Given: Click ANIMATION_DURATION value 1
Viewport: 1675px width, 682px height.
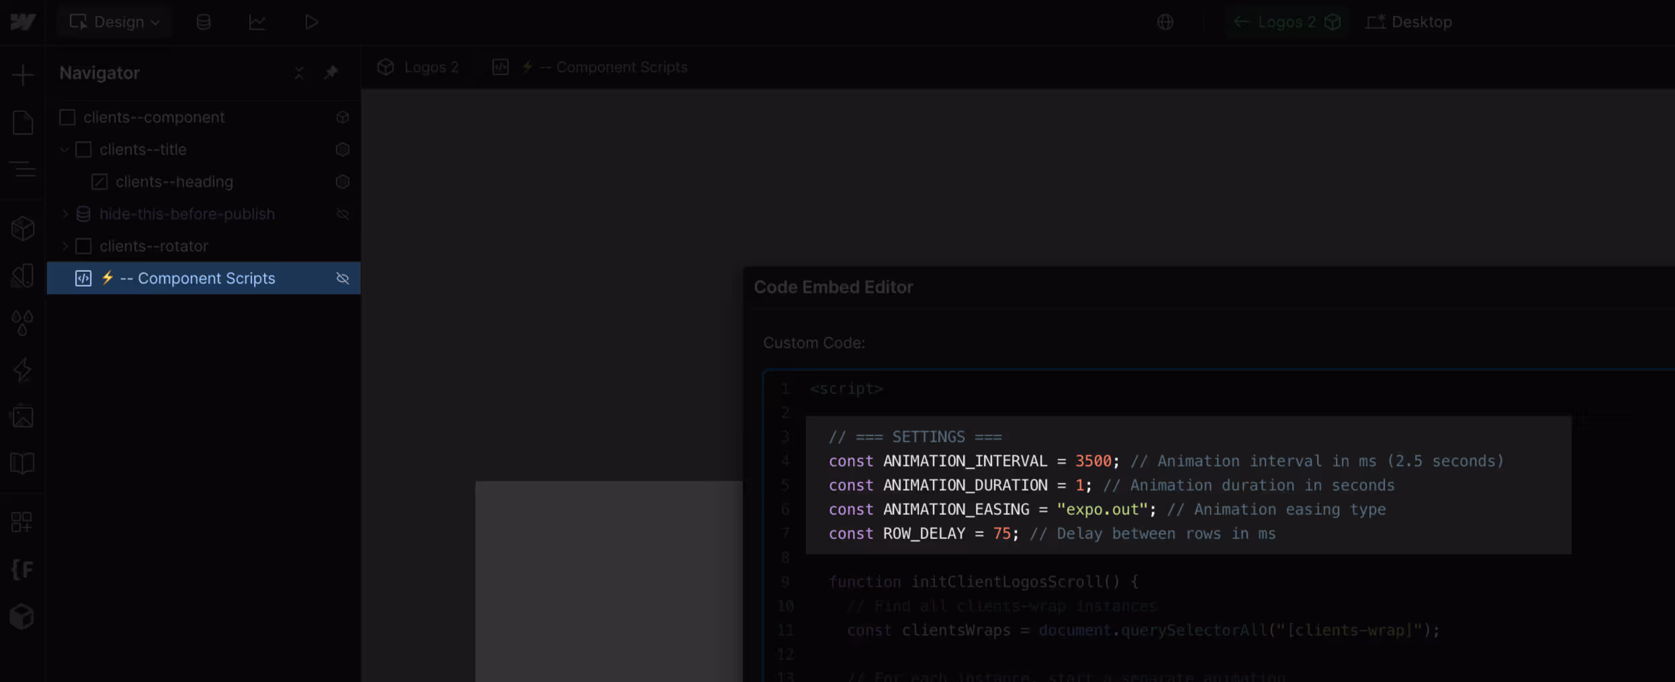Looking at the screenshot, I should [x=1079, y=485].
